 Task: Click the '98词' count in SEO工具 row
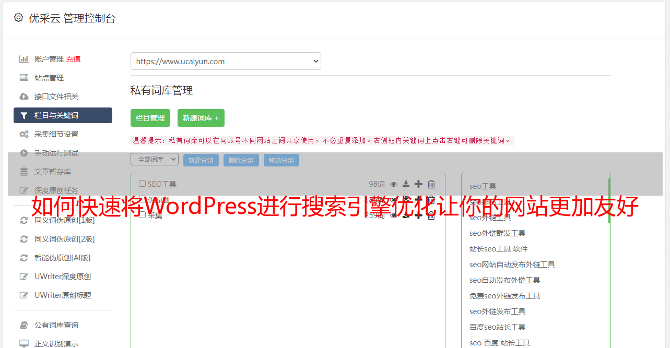click(377, 184)
